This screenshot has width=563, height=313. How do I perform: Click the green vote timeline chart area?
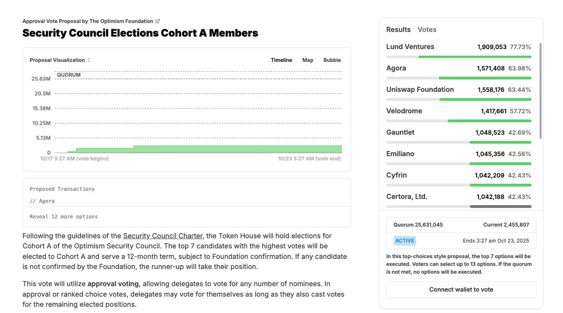pos(198,149)
